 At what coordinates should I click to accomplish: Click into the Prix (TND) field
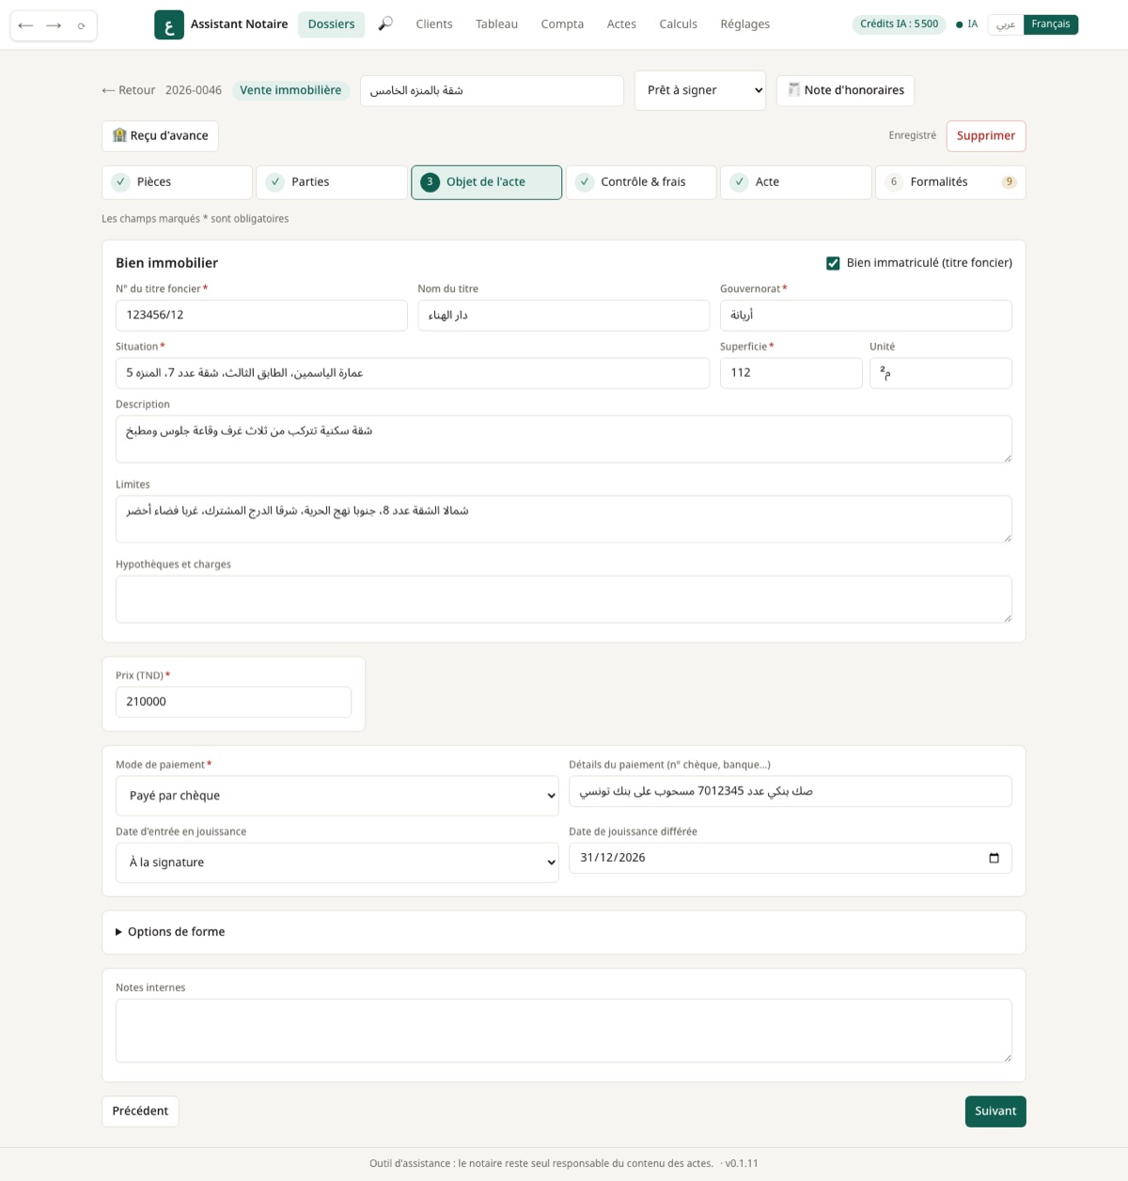(233, 702)
